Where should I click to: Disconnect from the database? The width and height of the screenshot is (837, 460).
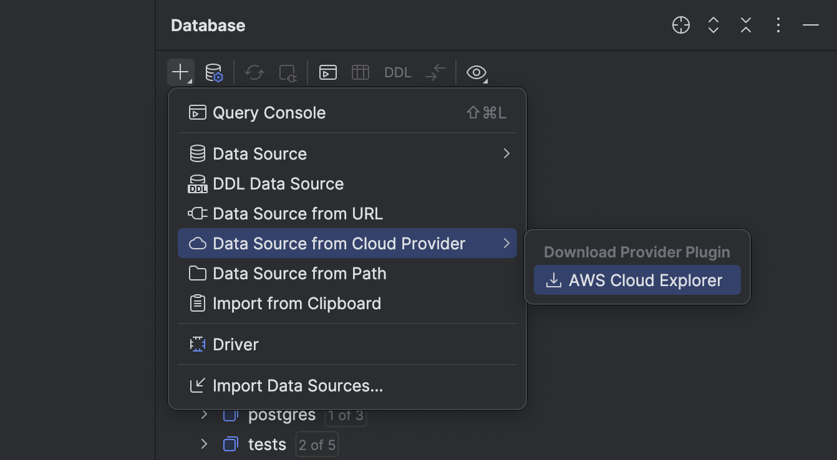coord(288,72)
